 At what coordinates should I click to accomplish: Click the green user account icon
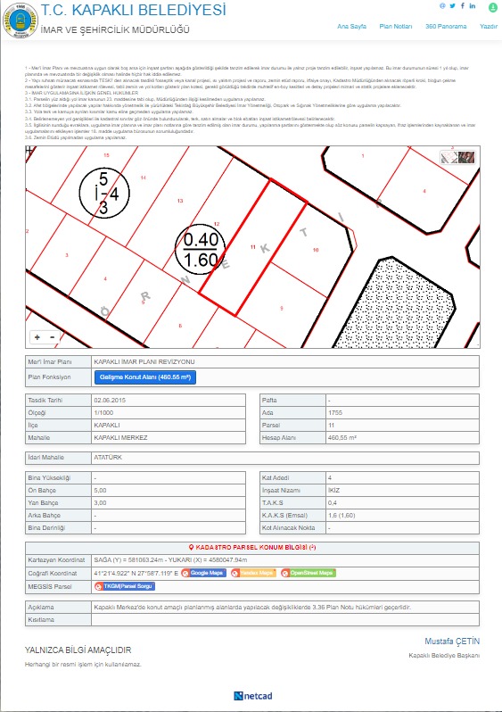click(x=493, y=7)
